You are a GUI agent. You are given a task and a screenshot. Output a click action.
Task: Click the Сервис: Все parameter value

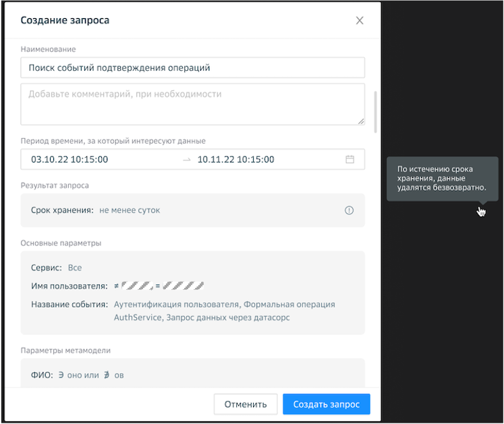[75, 268]
